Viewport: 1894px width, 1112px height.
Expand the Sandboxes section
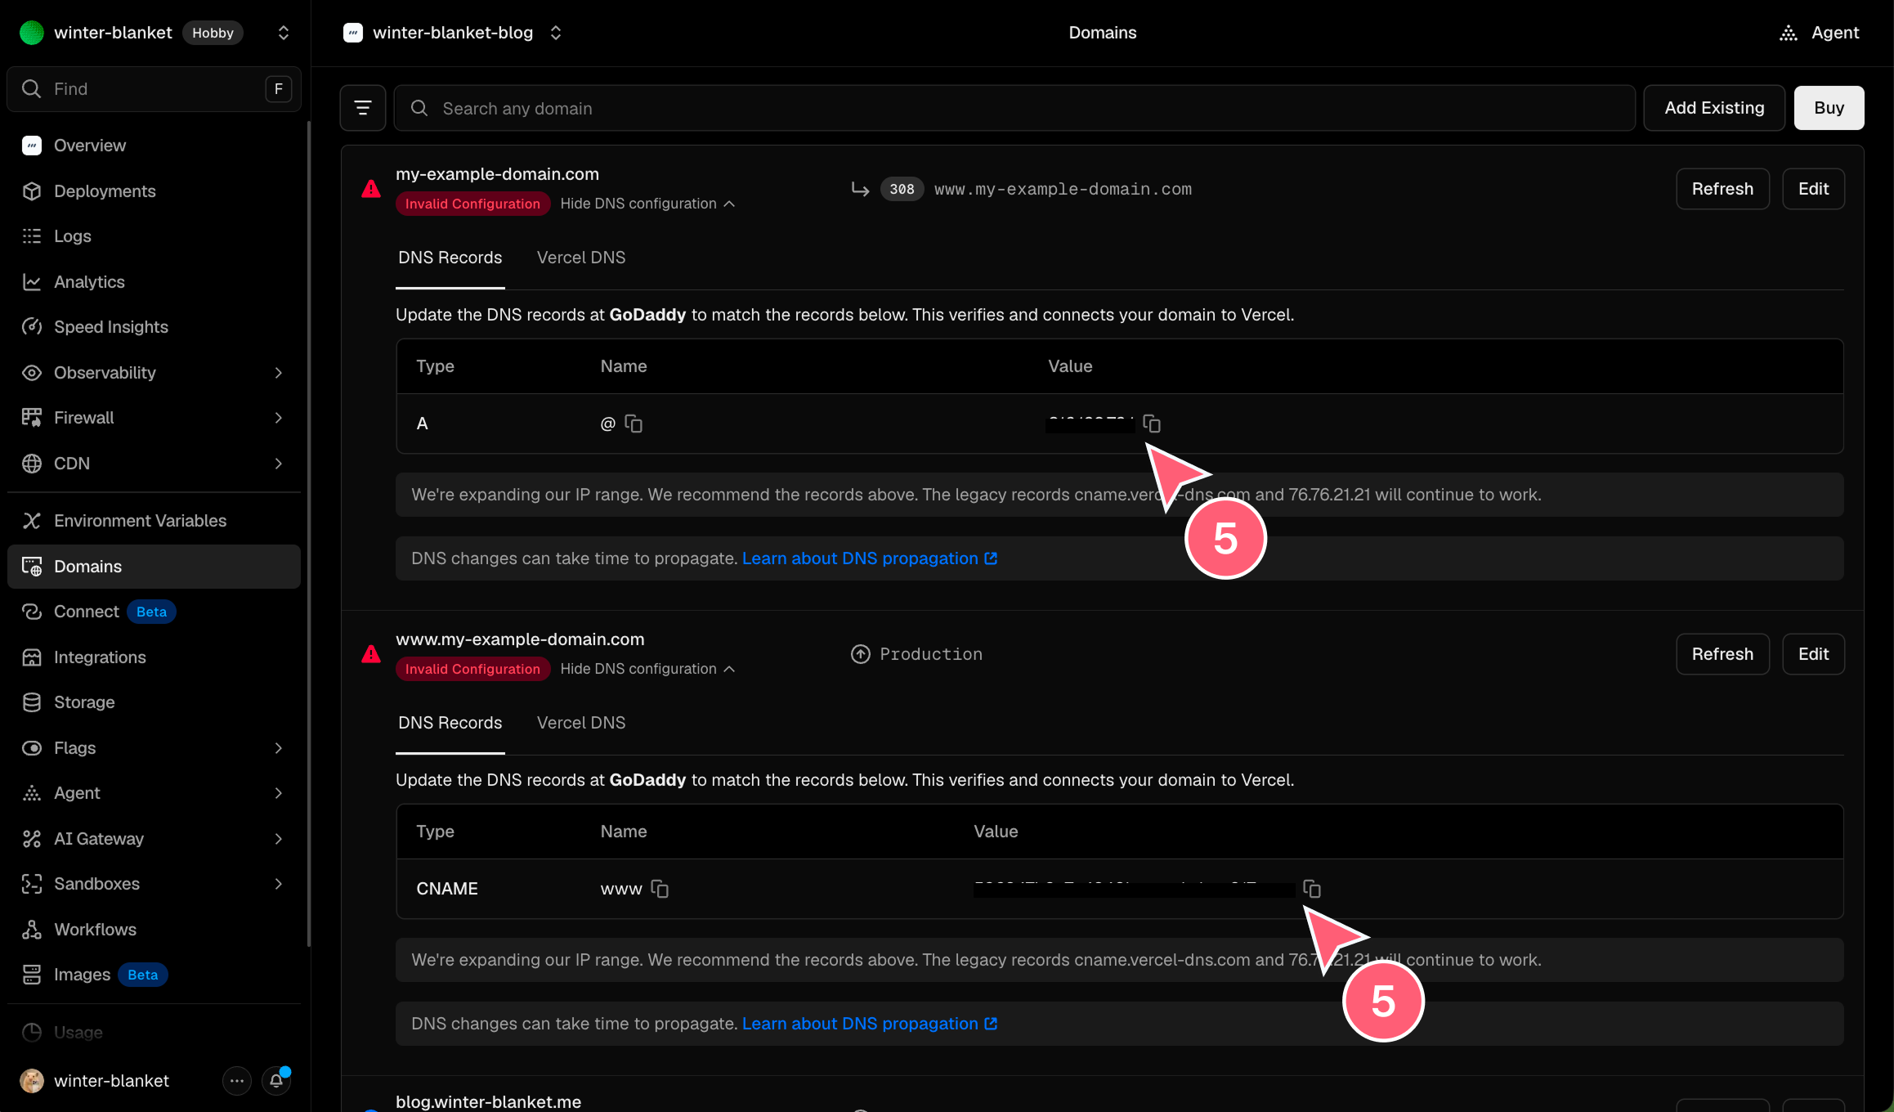click(x=279, y=884)
